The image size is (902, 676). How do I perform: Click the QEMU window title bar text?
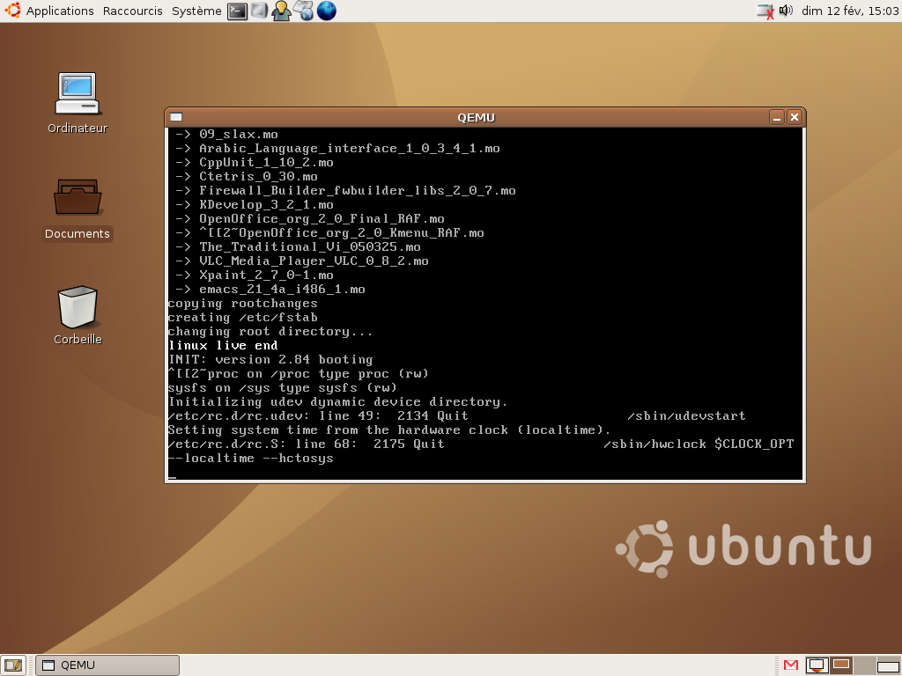coord(476,117)
